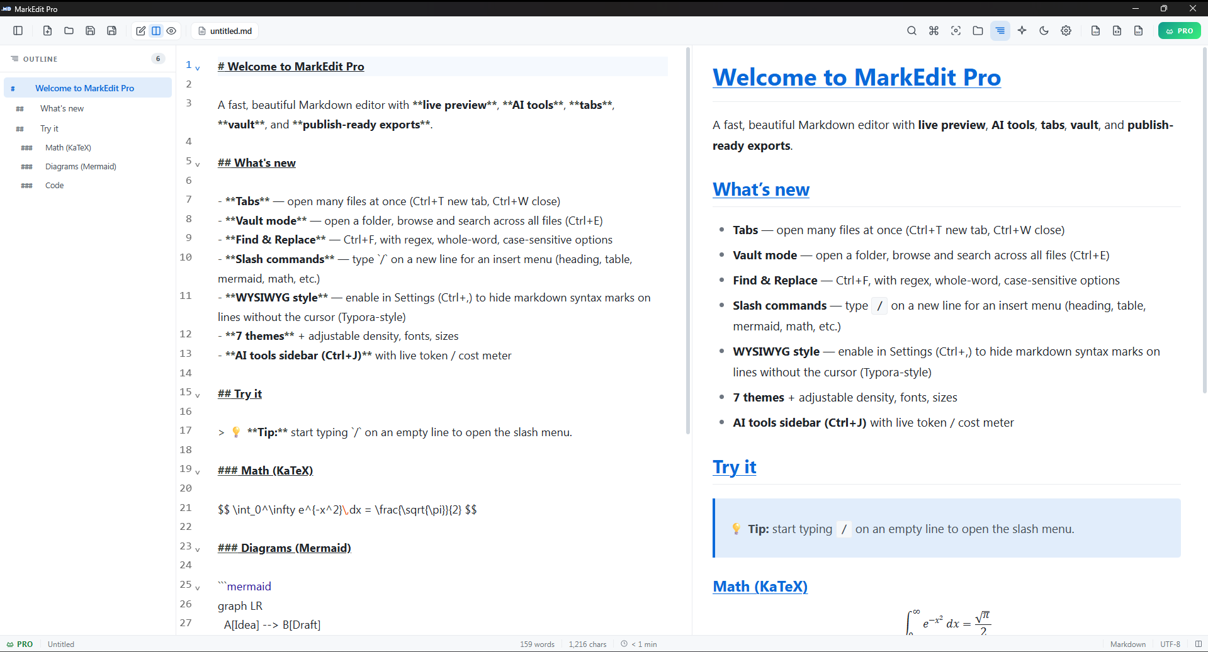Place cursor on '## Try it' editor line
Screen dimensions: 1208x652
(240, 394)
